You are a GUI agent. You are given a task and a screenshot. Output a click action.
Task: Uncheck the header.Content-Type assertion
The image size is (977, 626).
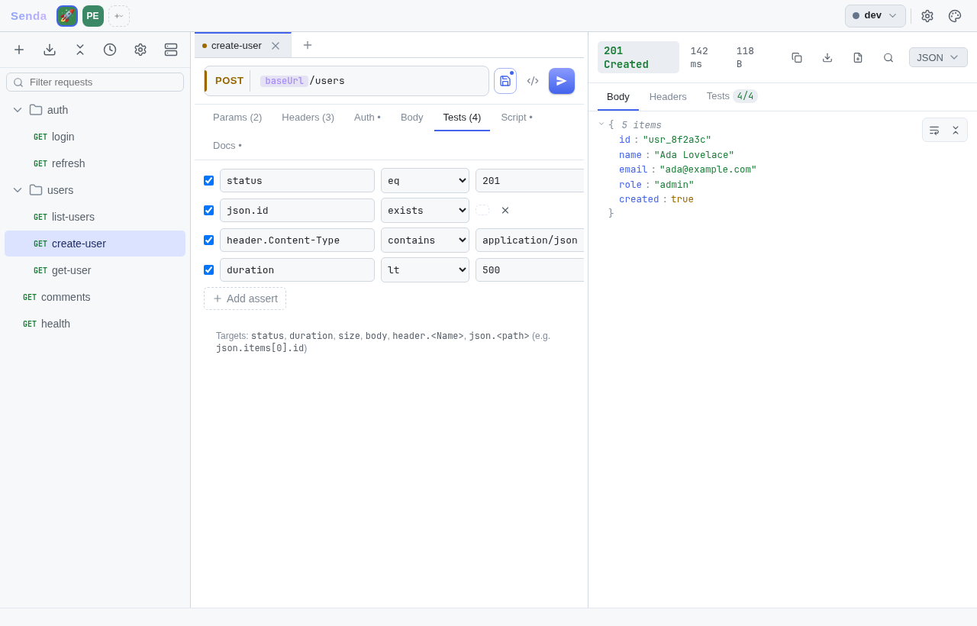209,240
